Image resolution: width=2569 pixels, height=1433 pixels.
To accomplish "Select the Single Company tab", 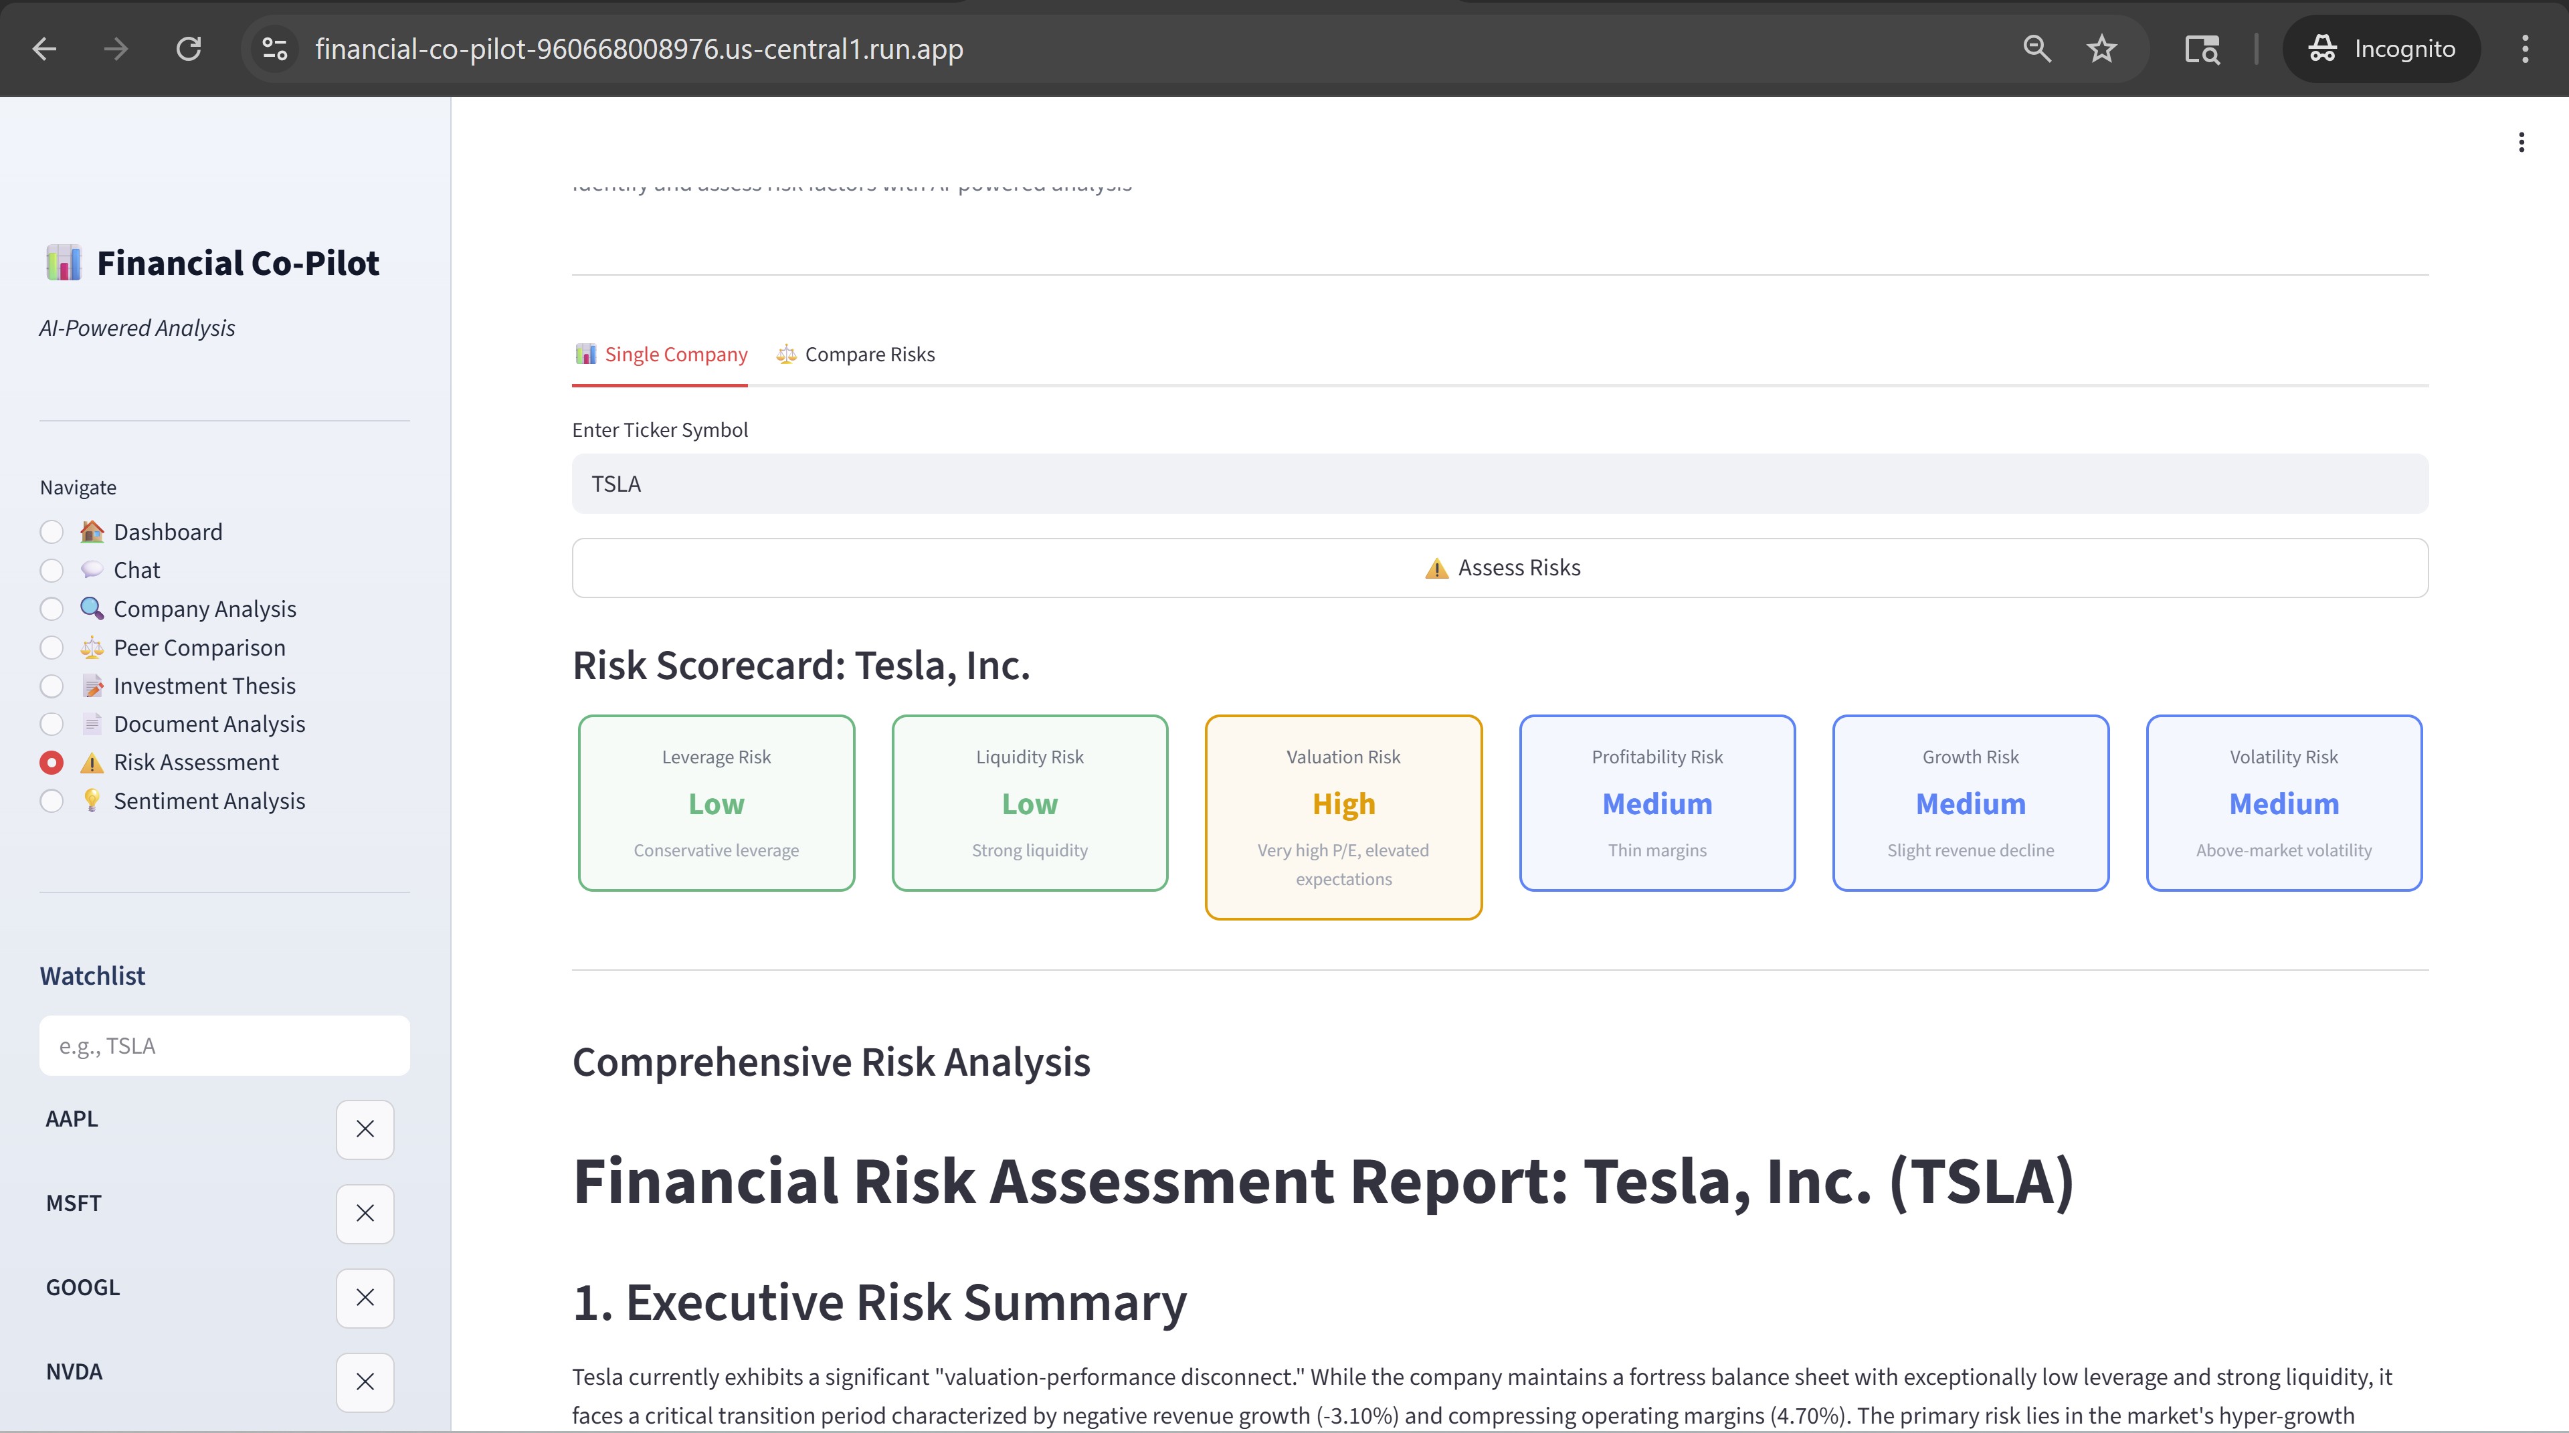I will coord(660,354).
